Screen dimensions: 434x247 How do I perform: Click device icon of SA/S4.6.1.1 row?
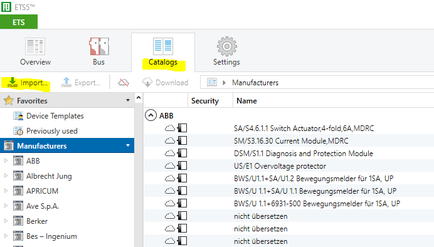pos(182,128)
